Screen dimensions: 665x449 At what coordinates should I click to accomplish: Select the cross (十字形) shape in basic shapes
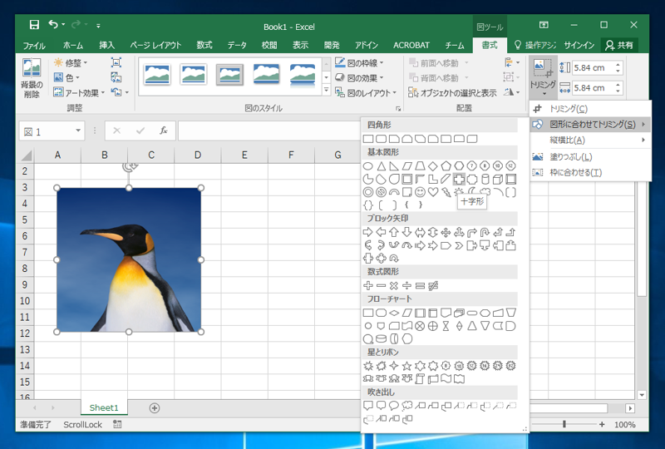pos(458,179)
